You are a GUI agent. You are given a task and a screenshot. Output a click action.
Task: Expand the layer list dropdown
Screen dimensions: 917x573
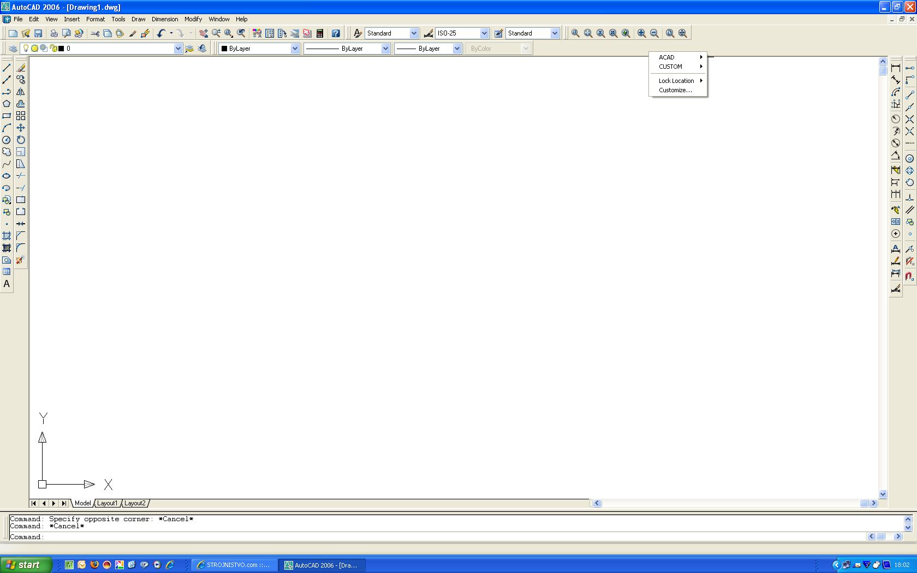point(178,49)
